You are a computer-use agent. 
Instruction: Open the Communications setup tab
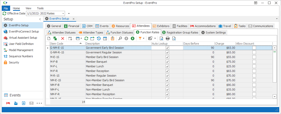261,26
